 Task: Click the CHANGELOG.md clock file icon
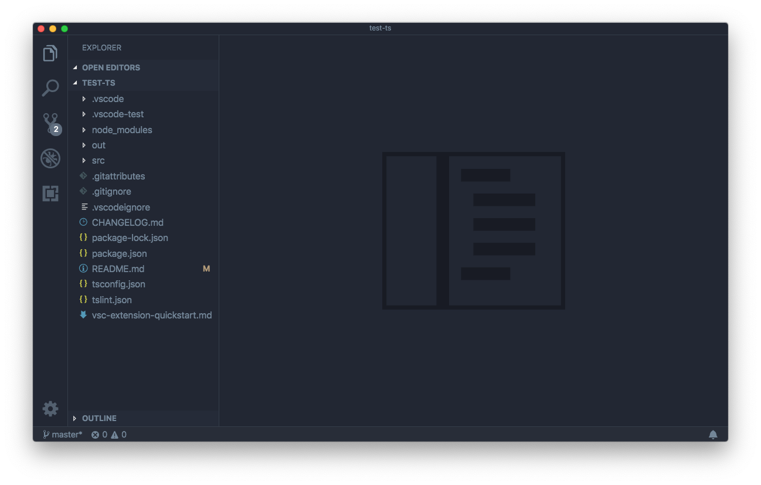tap(83, 222)
